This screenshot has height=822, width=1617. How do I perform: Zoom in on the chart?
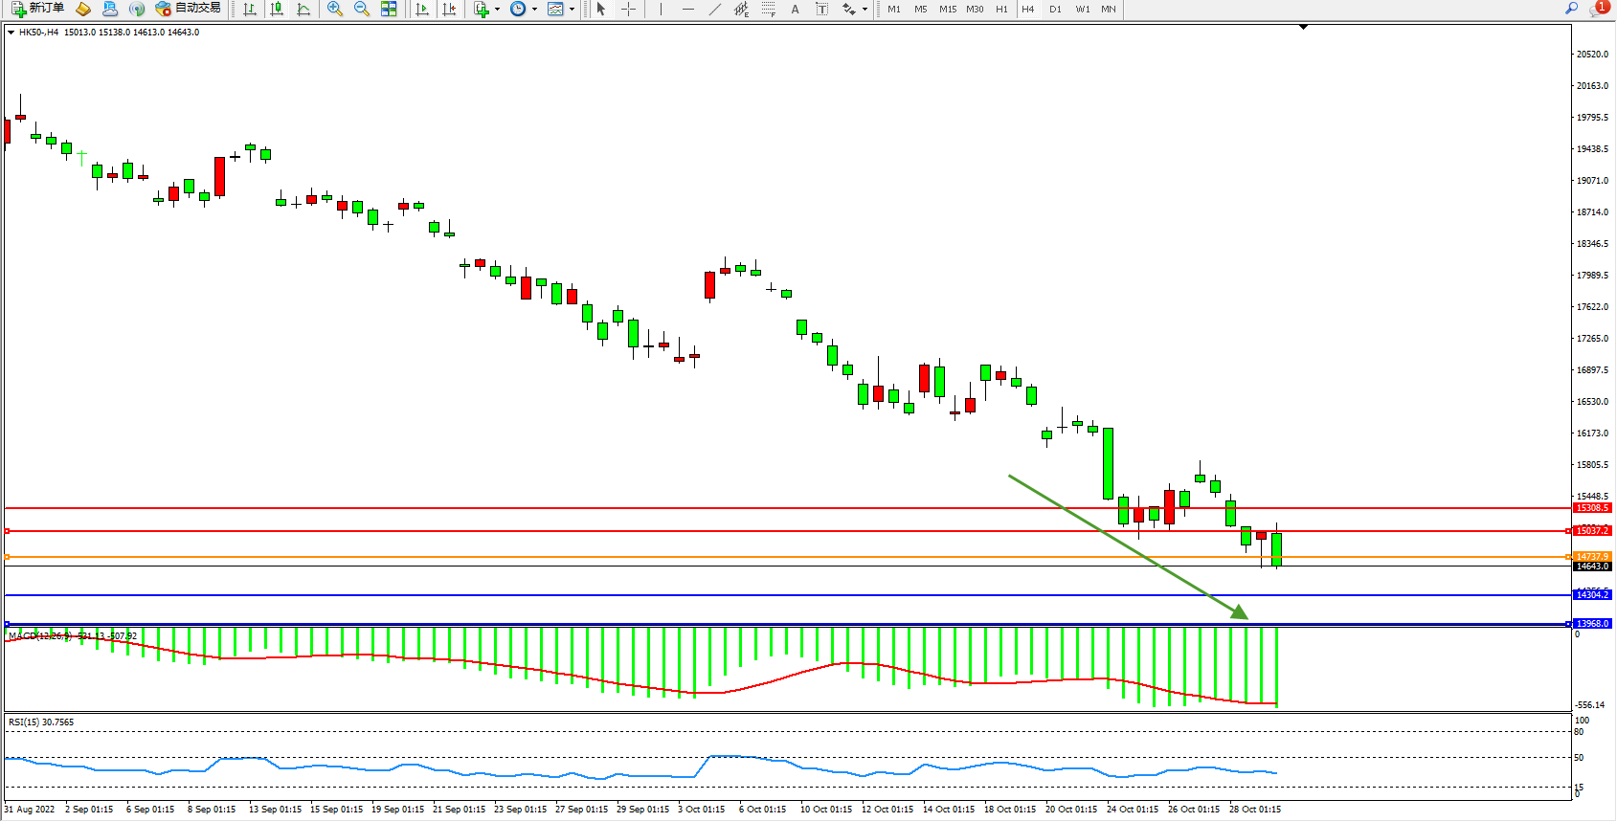[x=335, y=9]
